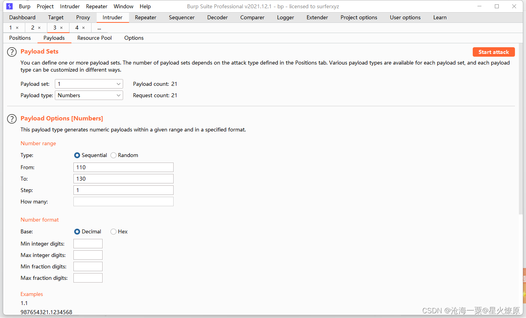Click the Max fraction digits field

click(x=88, y=278)
